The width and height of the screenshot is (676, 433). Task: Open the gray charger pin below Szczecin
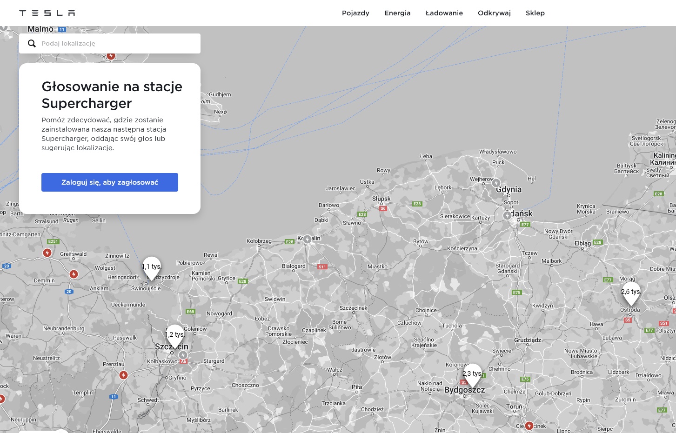(183, 355)
